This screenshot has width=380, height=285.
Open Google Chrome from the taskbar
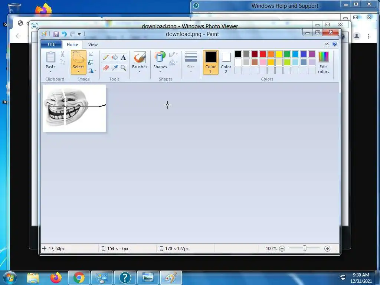coord(79,278)
